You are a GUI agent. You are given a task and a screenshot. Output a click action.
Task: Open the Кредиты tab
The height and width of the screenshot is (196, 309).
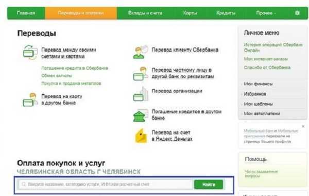[x=226, y=13]
